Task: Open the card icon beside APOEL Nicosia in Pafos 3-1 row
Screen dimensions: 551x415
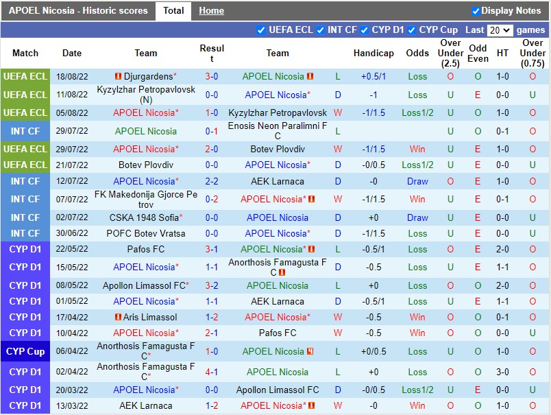Action: [x=312, y=249]
